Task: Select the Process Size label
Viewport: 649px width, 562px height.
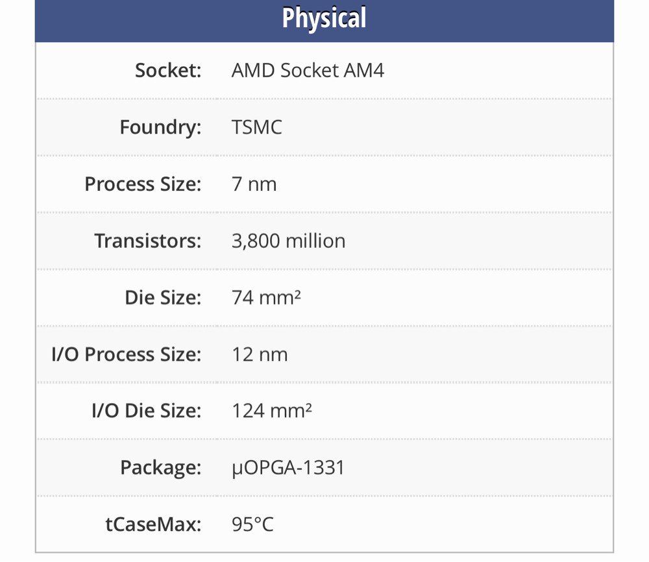Action: (x=143, y=184)
